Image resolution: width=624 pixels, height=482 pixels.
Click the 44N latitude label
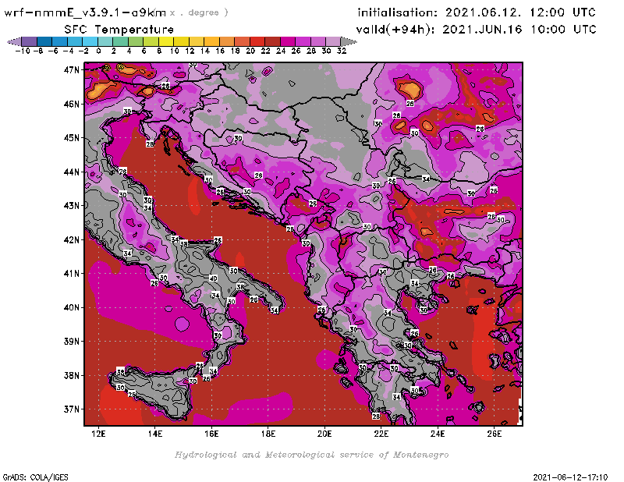(x=72, y=172)
